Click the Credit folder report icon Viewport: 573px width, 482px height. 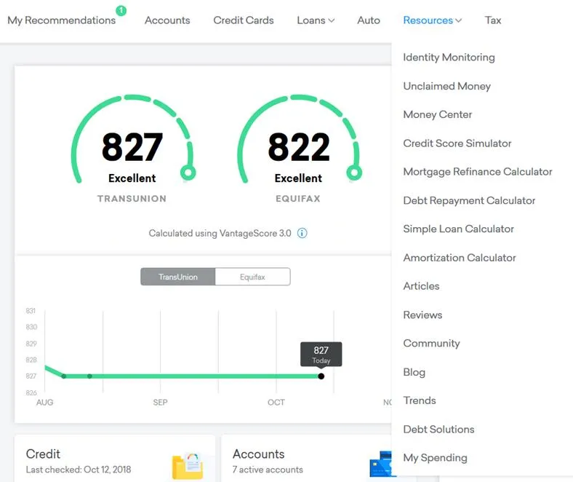pyautogui.click(x=188, y=465)
